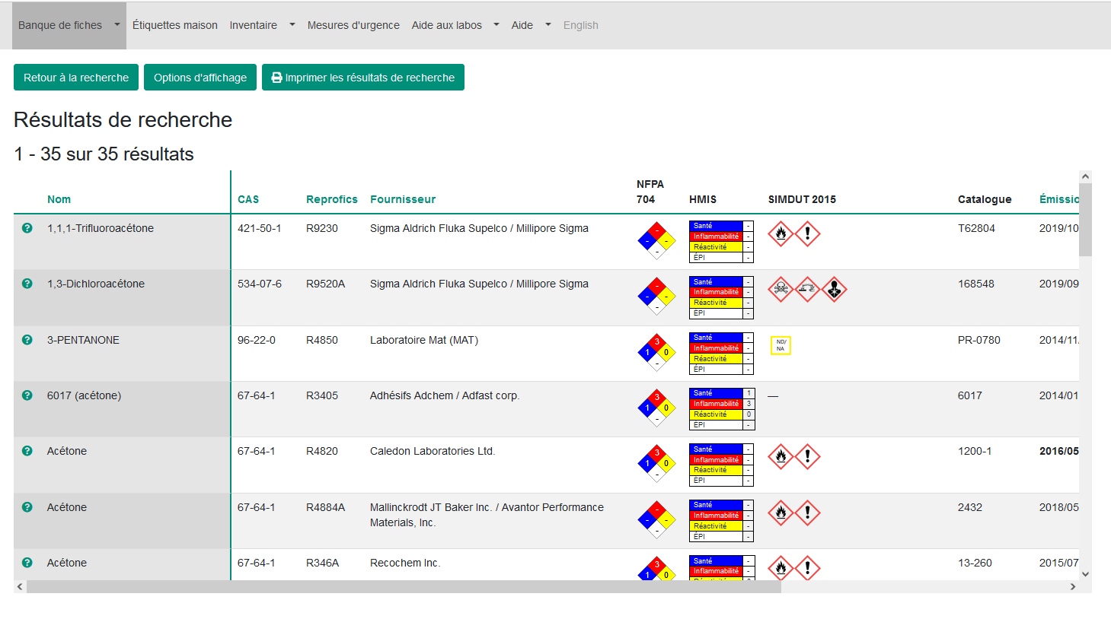The height and width of the screenshot is (638, 1111).
Task: Click vertical scrollbar down arrow
Action: (x=1085, y=574)
